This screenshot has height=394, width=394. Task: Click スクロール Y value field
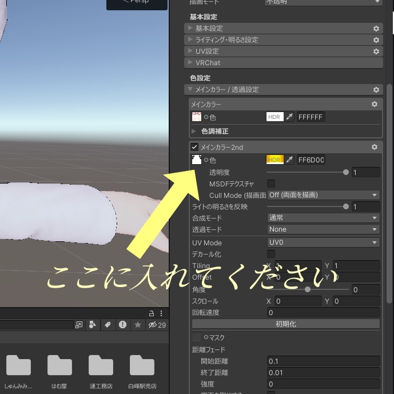[x=356, y=301]
